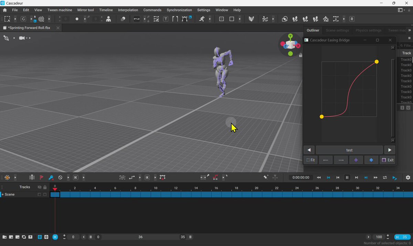Expand the selection tool options arrow

click(15, 19)
